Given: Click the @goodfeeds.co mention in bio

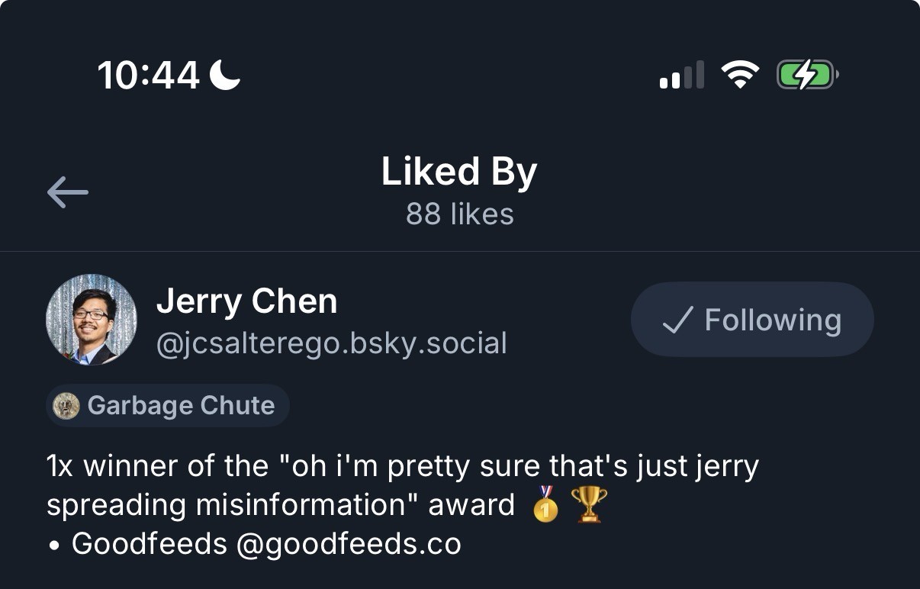Looking at the screenshot, I should [349, 544].
